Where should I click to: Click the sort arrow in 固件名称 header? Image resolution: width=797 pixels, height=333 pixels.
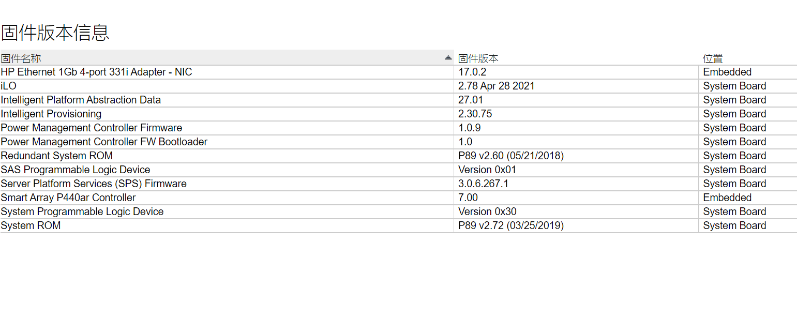pos(448,58)
